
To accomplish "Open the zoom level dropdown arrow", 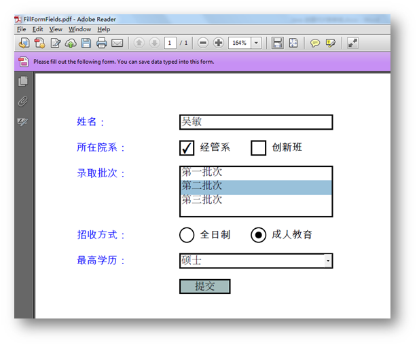I will coord(256,43).
